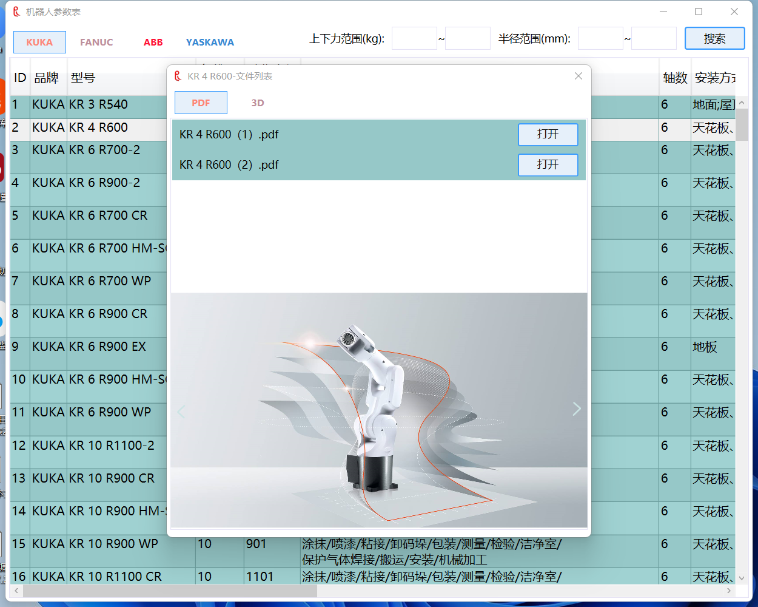Click the KR 4 R600 (2) .pdf file name
This screenshot has width=758, height=607.
(229, 164)
